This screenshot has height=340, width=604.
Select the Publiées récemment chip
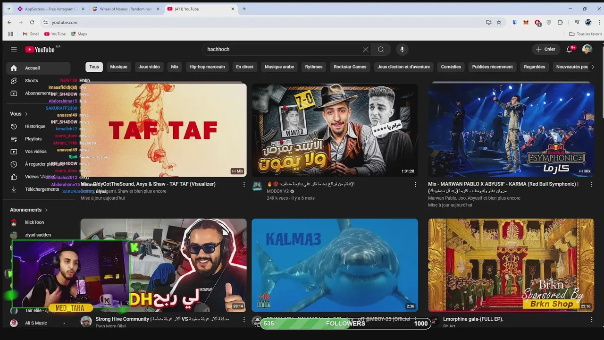(492, 67)
